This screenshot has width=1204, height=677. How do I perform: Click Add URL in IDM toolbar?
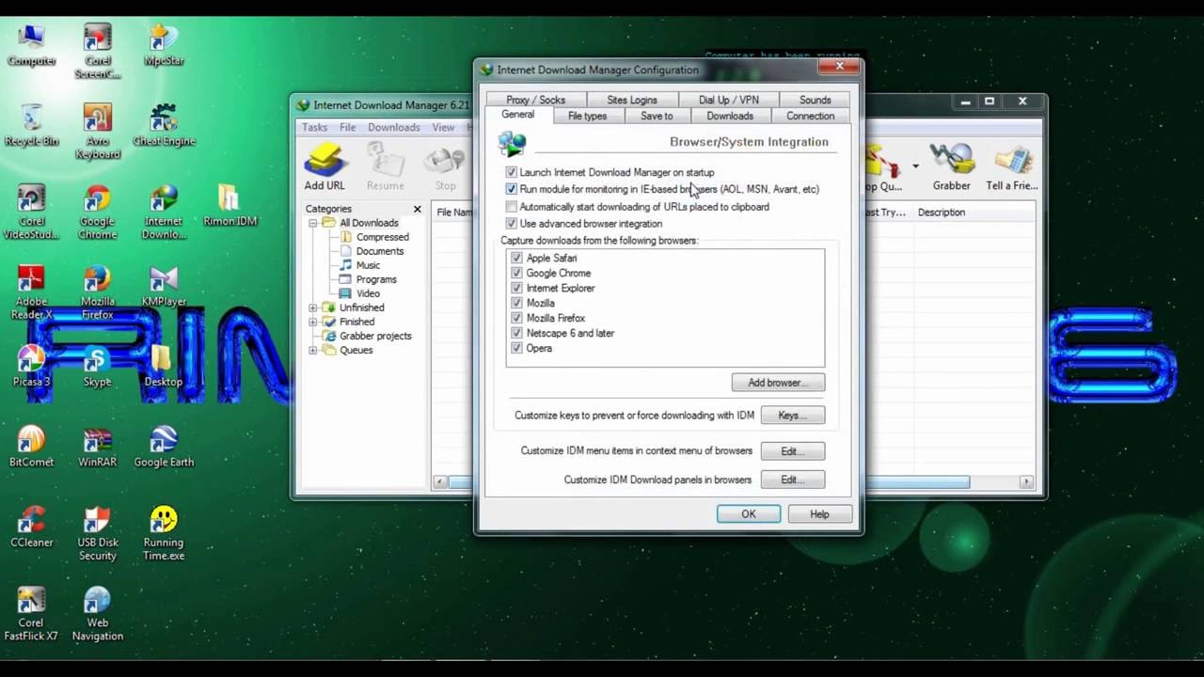325,166
